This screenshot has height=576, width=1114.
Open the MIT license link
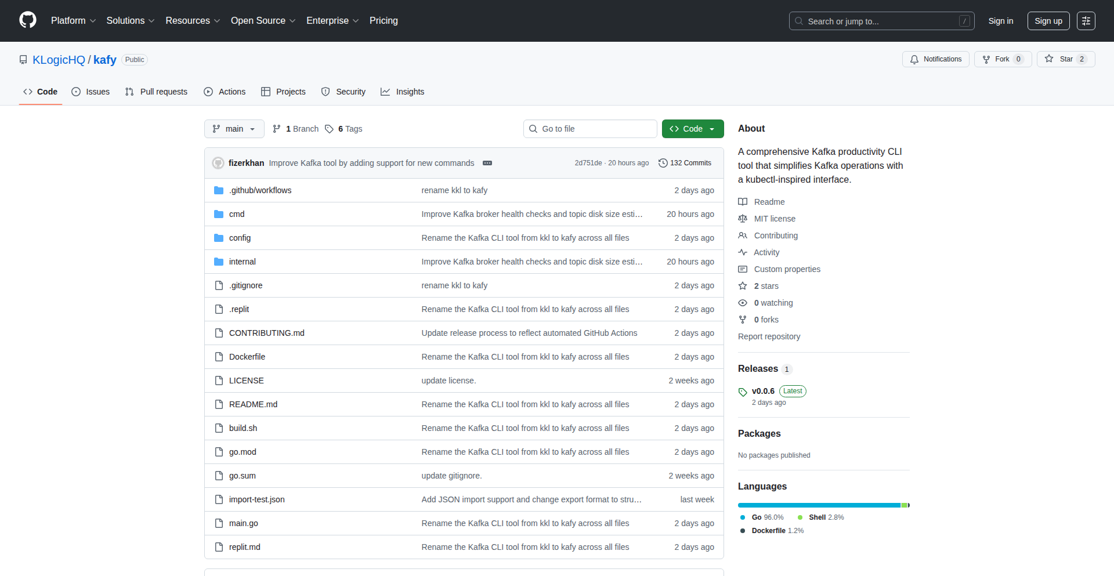click(775, 219)
